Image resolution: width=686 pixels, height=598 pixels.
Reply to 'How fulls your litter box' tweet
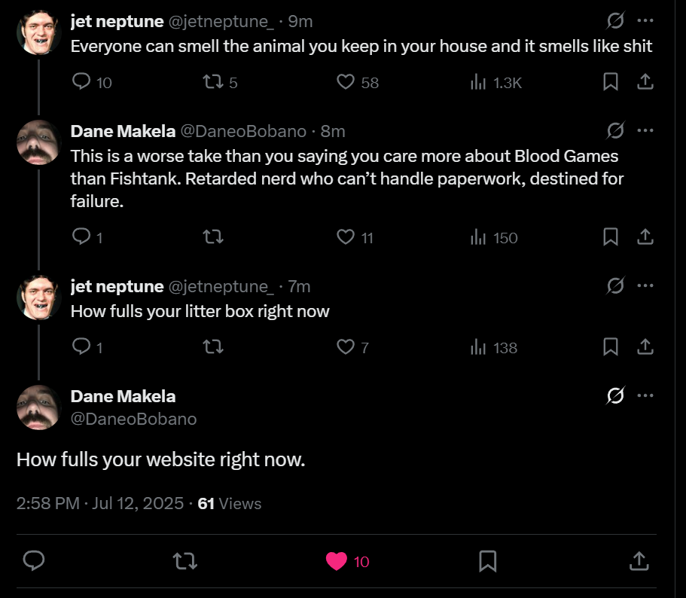(81, 347)
